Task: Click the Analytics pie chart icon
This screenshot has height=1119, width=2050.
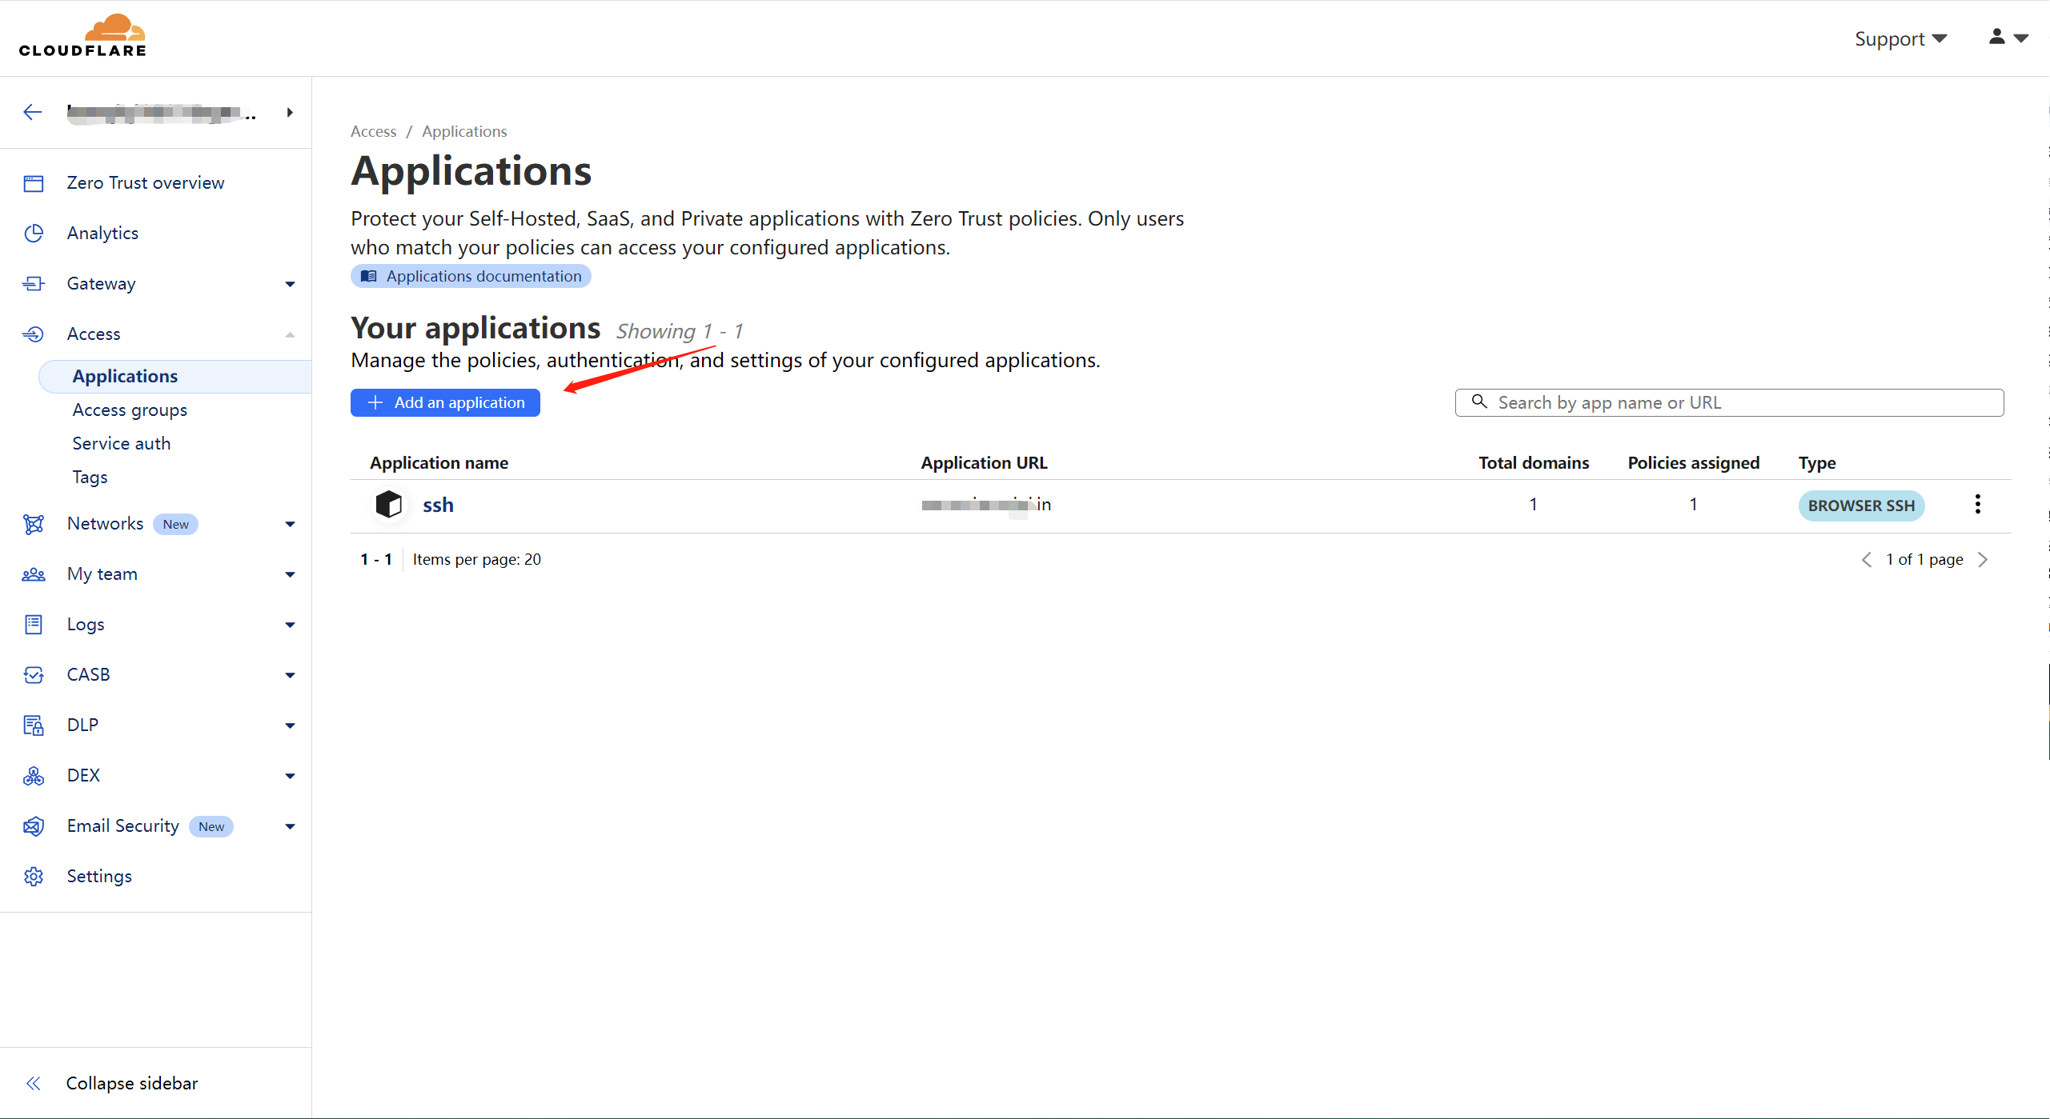Action: (x=34, y=233)
